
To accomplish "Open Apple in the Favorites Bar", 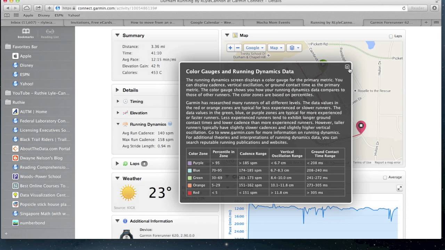I will 28,15.
